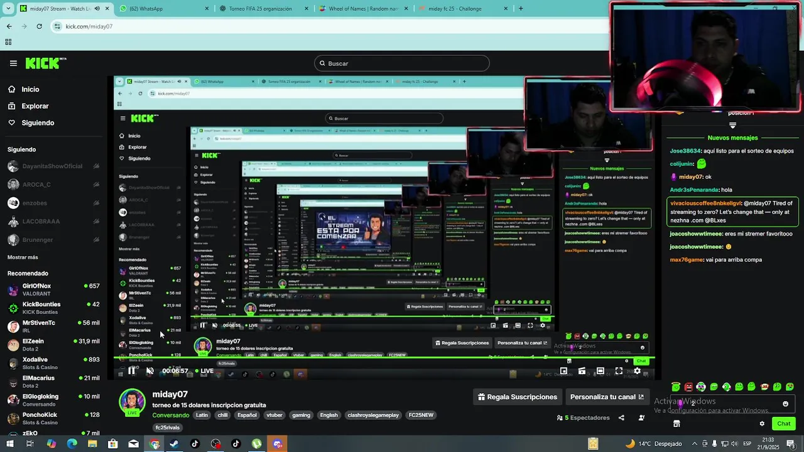Viewport: 804px width, 452px height.
Task: Click the Kick logo
Action: pyautogui.click(x=45, y=63)
